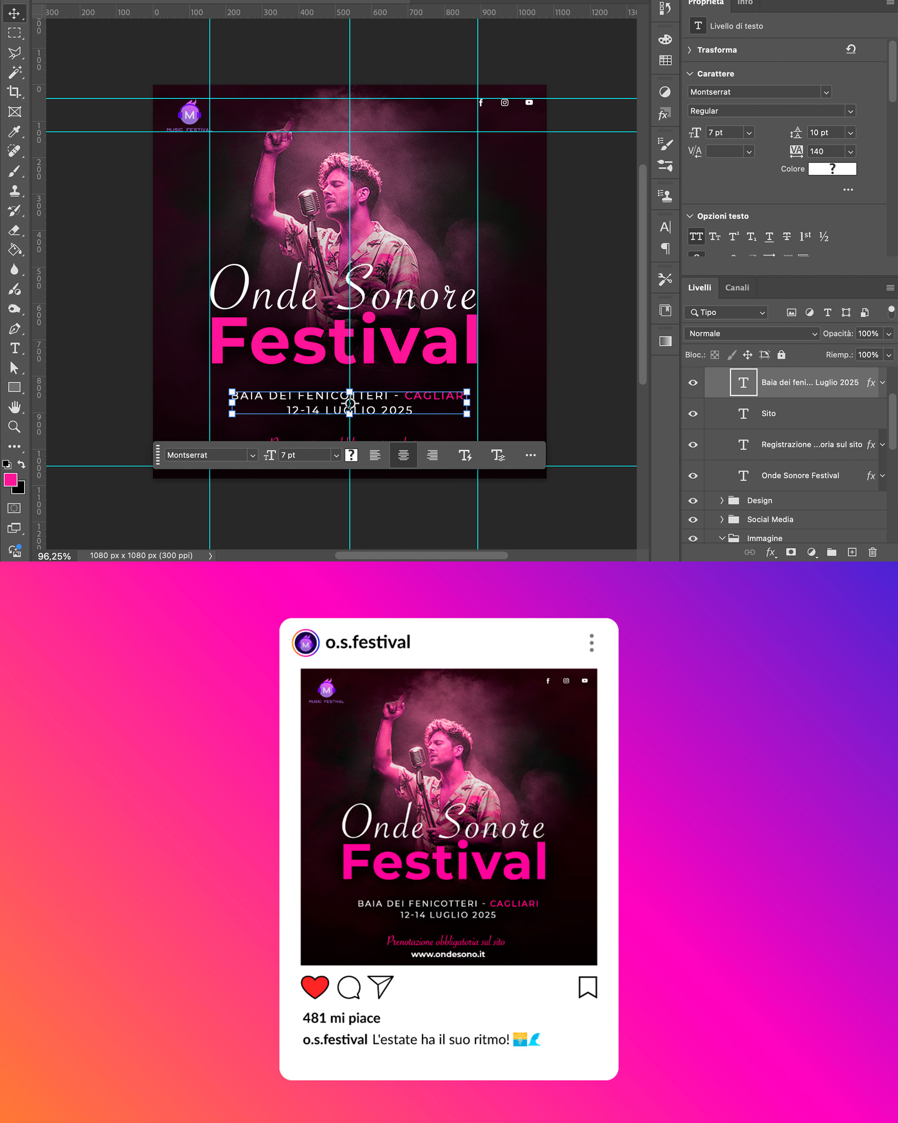Viewport: 898px width, 1123px height.
Task: Enable All Caps text option
Action: tap(696, 236)
